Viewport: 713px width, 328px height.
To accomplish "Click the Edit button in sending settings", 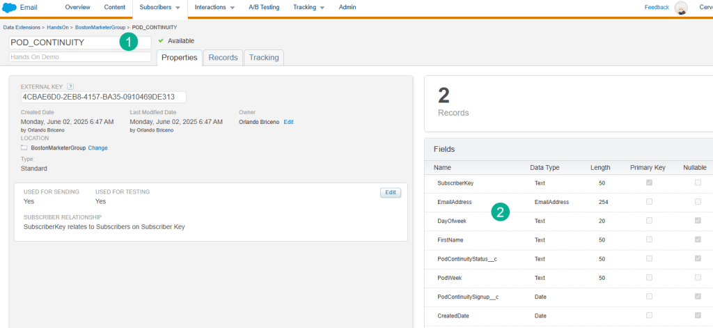I will point(390,192).
